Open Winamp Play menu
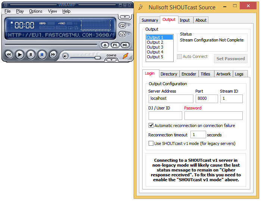The width and height of the screenshot is (261, 201). (20, 11)
